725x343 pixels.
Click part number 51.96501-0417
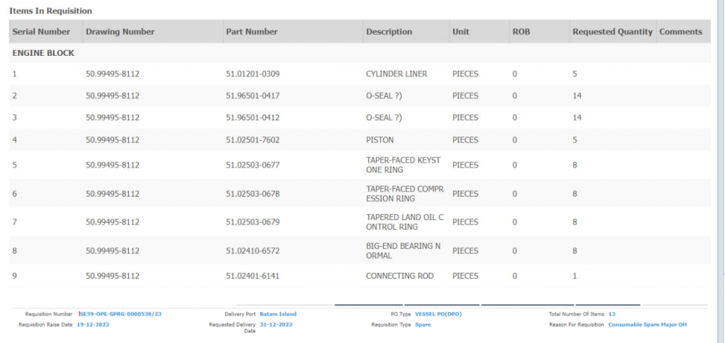pyautogui.click(x=252, y=95)
